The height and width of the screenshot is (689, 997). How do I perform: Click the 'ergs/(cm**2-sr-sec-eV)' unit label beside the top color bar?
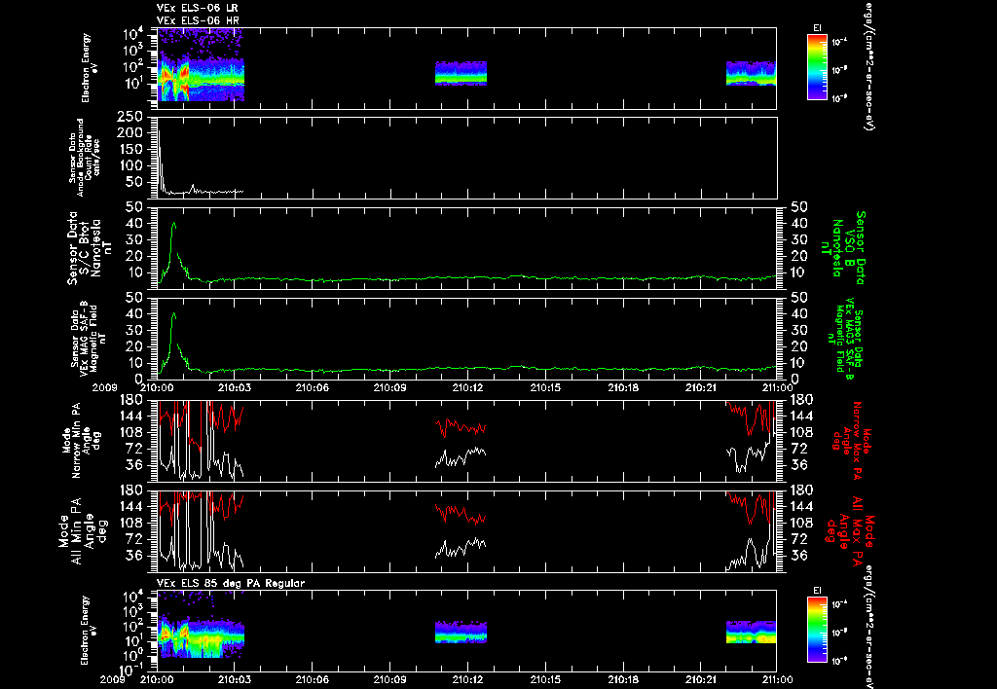[x=868, y=66]
